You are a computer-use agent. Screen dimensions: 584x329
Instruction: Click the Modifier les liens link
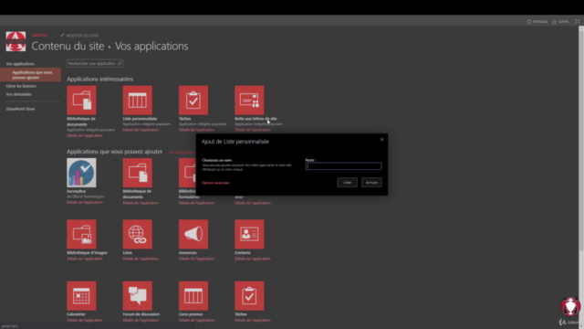tap(82, 36)
